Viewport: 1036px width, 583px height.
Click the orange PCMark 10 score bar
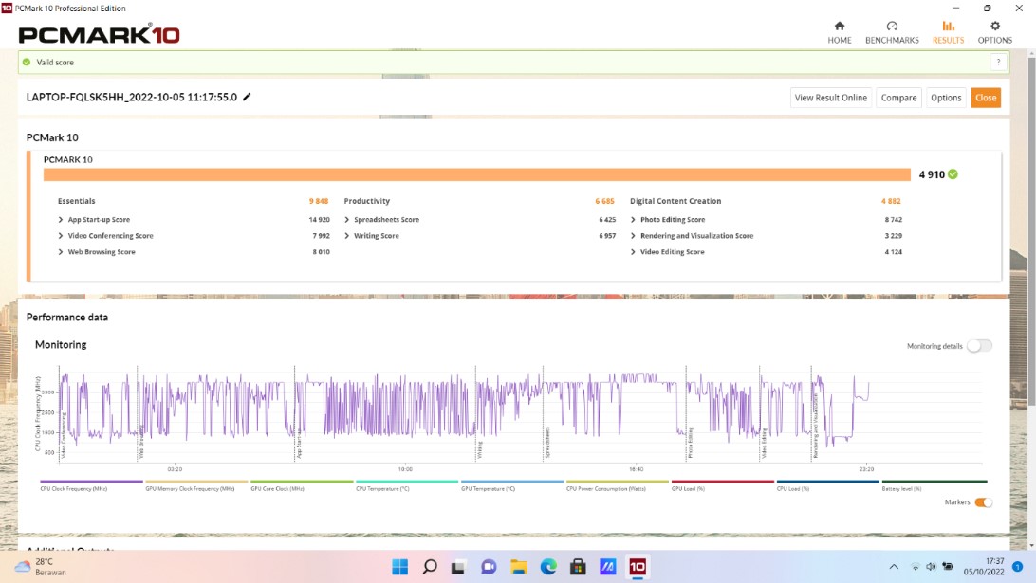click(477, 174)
